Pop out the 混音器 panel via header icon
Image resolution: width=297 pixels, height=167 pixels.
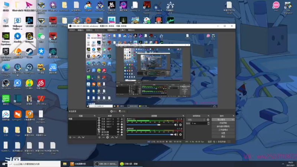pyautogui.click(x=183, y=116)
